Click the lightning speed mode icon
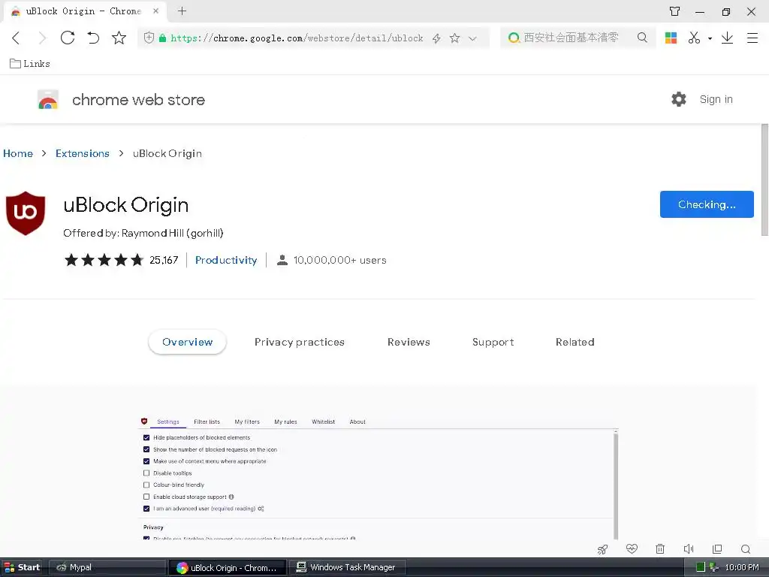769x577 pixels. [436, 38]
